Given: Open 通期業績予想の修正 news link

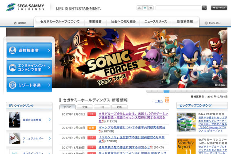Looking at the screenshot, I should tap(124, 147).
